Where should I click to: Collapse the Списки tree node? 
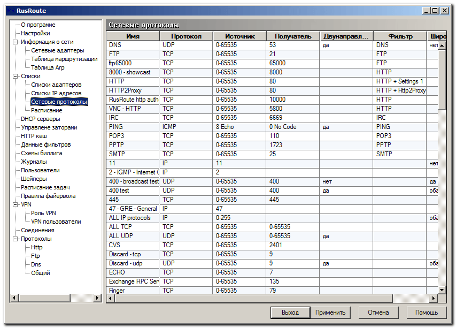pyautogui.click(x=15, y=77)
